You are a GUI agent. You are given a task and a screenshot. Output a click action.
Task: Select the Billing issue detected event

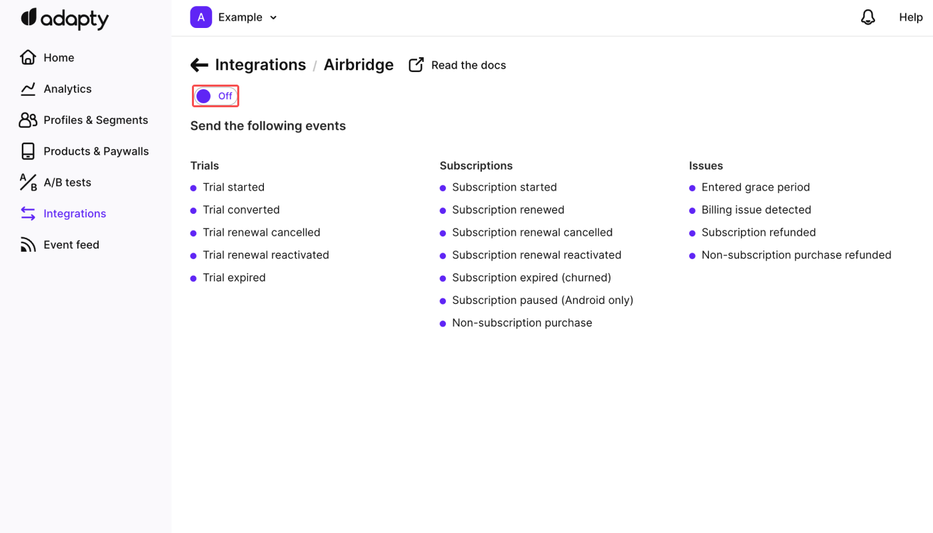coord(756,210)
